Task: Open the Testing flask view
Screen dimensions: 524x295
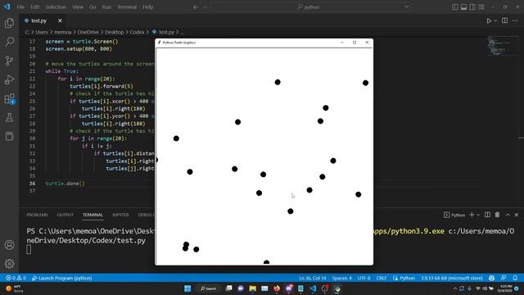Action: [x=9, y=117]
